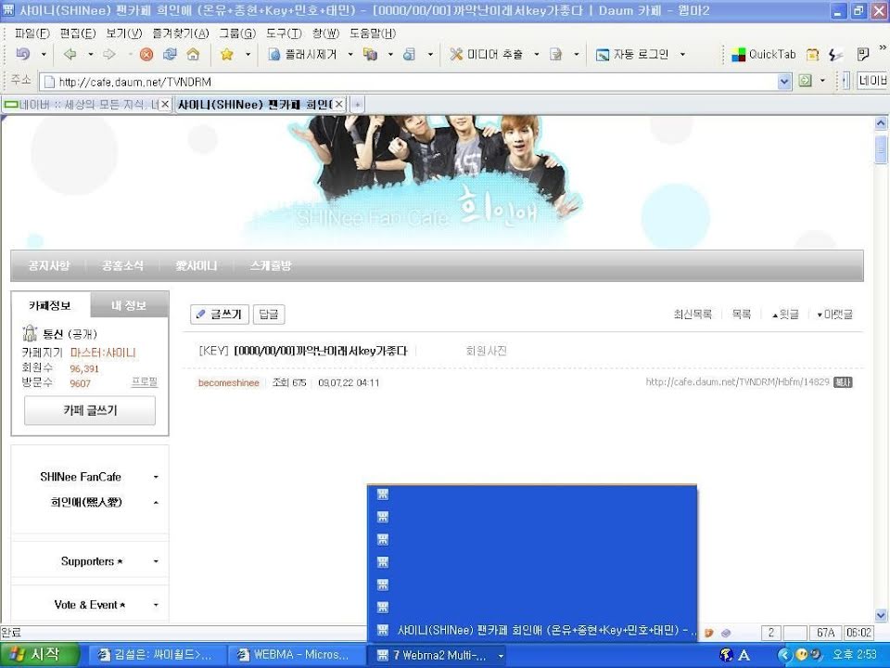
Task: Click the 카페 글쓰기 button
Action: coord(90,410)
